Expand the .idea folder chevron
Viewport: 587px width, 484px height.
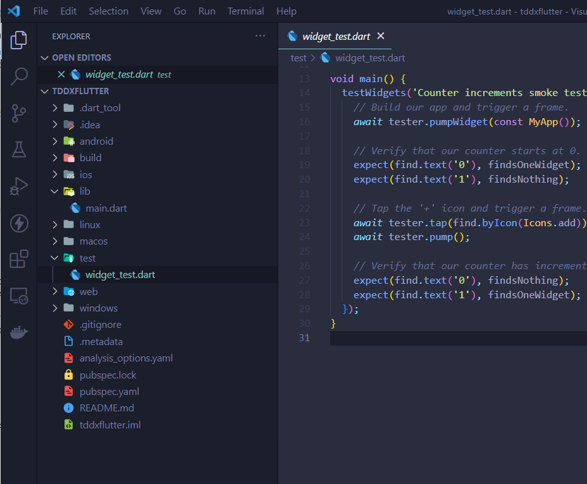click(x=55, y=124)
